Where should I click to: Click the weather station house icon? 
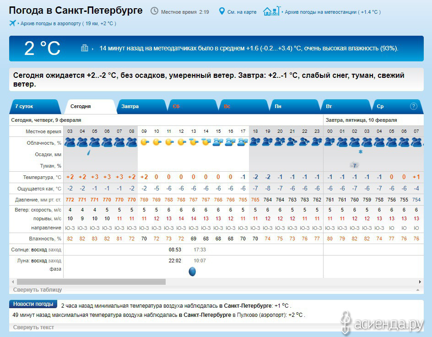pyautogui.click(x=272, y=11)
